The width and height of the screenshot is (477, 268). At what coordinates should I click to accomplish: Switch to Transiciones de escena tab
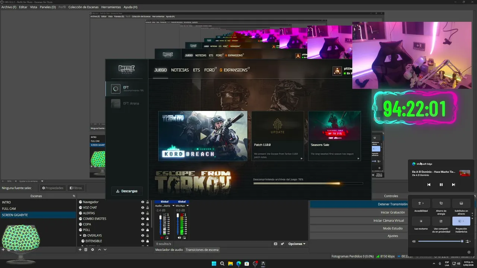(x=202, y=250)
